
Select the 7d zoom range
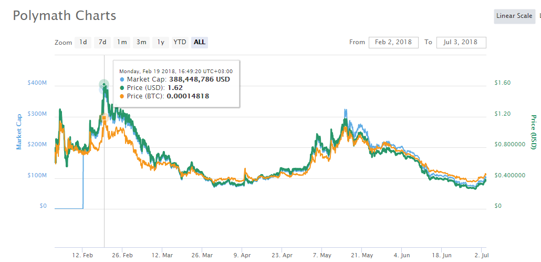102,43
